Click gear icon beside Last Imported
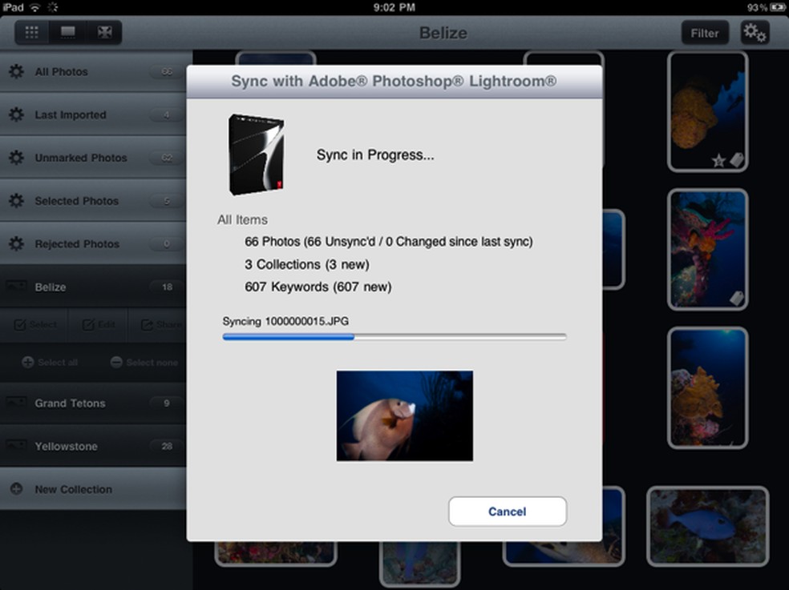The width and height of the screenshot is (789, 590). pos(16,114)
